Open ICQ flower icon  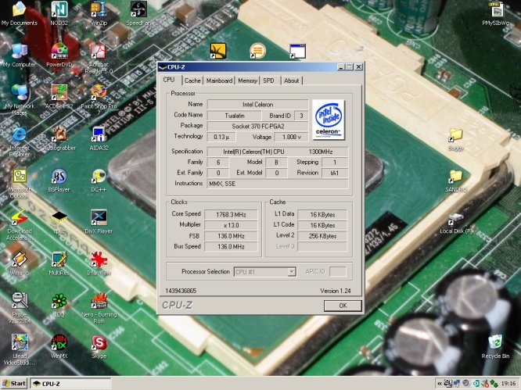[x=59, y=305]
